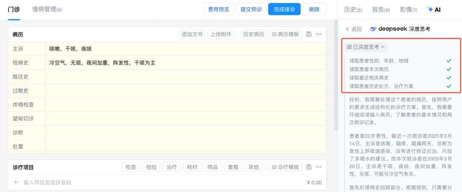Image resolution: width=462 pixels, height=192 pixels.
Task: Add a 套餐 item
Action: point(233,167)
